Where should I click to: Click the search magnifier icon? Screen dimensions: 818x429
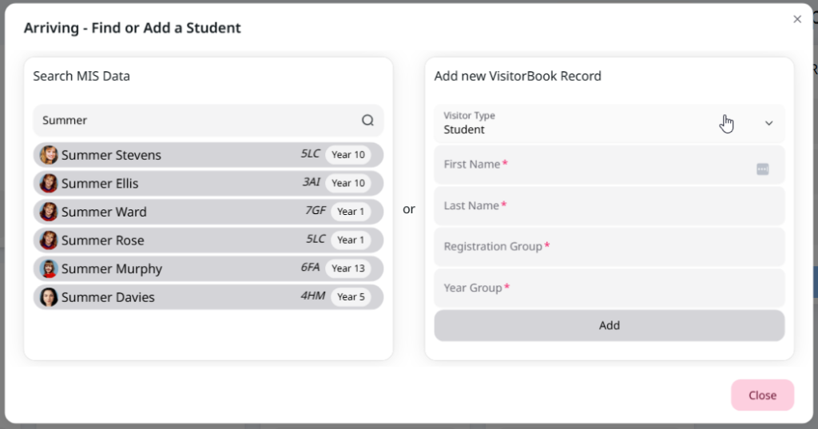(367, 121)
